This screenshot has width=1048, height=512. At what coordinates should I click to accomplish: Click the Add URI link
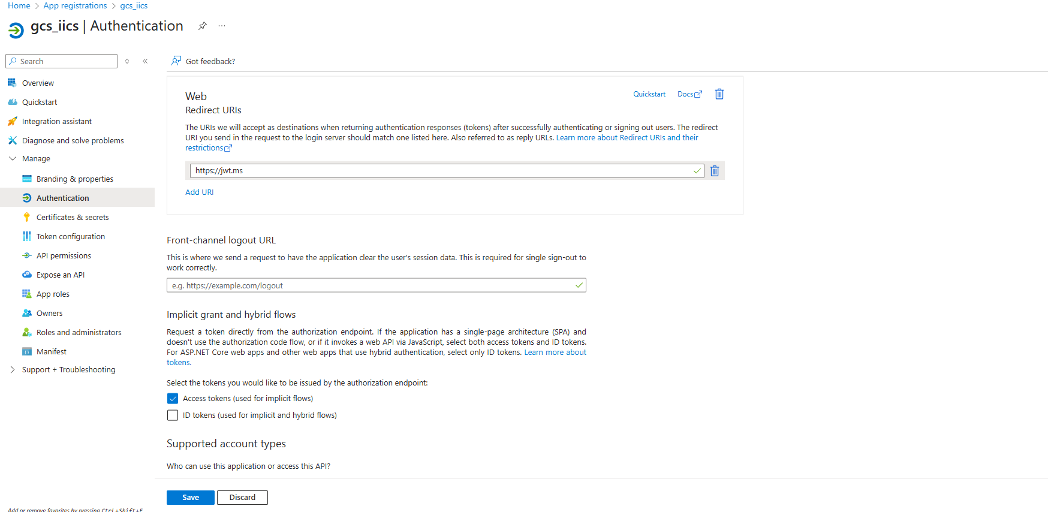tap(199, 192)
